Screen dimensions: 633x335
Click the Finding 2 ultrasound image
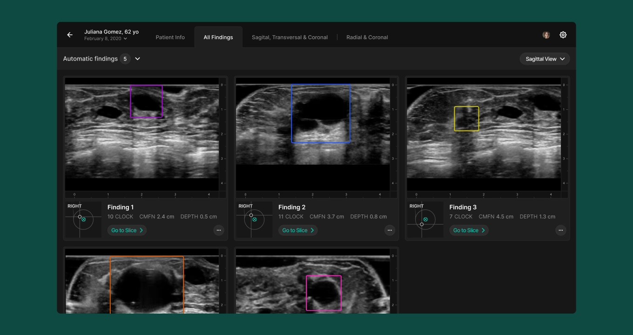click(313, 134)
